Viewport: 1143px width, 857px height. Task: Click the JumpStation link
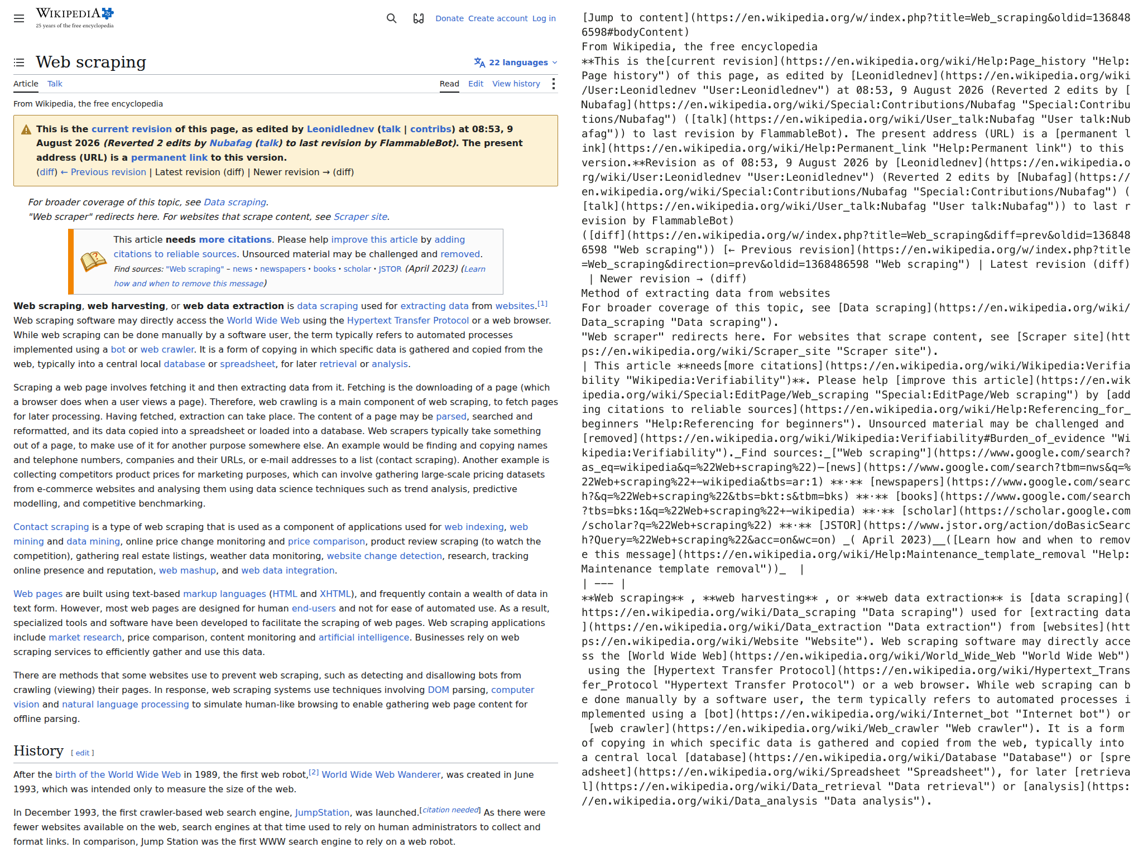click(x=323, y=812)
